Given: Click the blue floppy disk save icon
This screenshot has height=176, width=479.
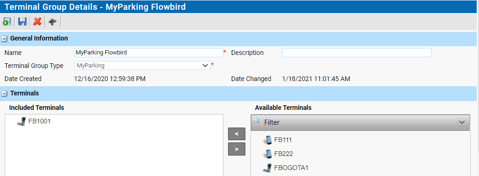Looking at the screenshot, I should (x=22, y=22).
